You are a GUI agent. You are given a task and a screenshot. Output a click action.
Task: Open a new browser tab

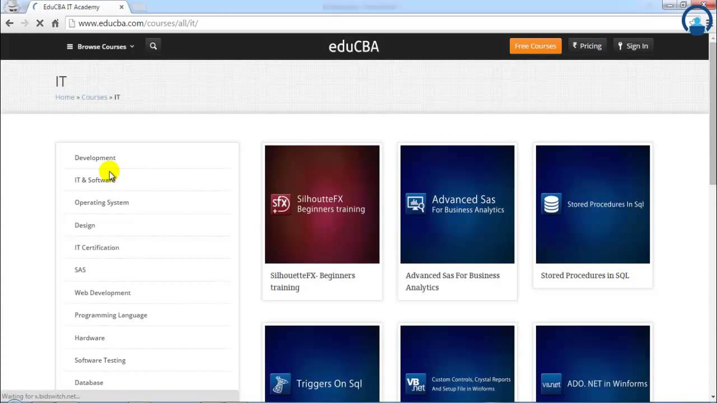coord(139,7)
